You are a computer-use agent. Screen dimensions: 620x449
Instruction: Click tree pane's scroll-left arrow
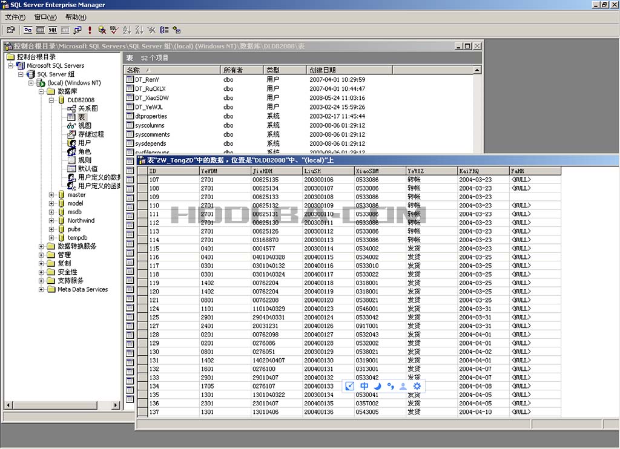coord(8,405)
